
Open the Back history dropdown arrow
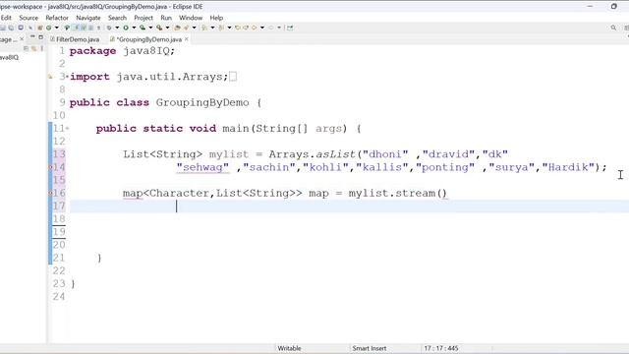[x=262, y=28]
